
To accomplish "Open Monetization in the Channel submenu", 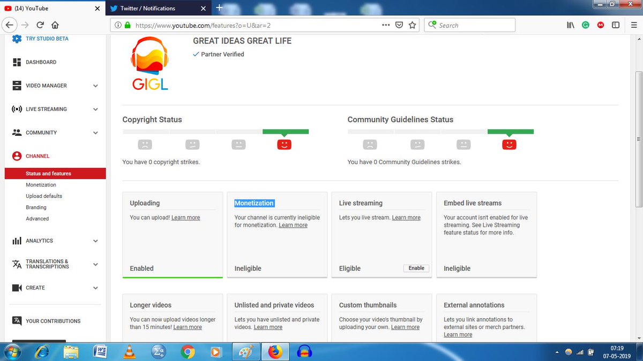I will coord(41,185).
